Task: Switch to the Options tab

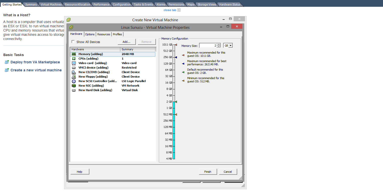Action: (x=90, y=34)
